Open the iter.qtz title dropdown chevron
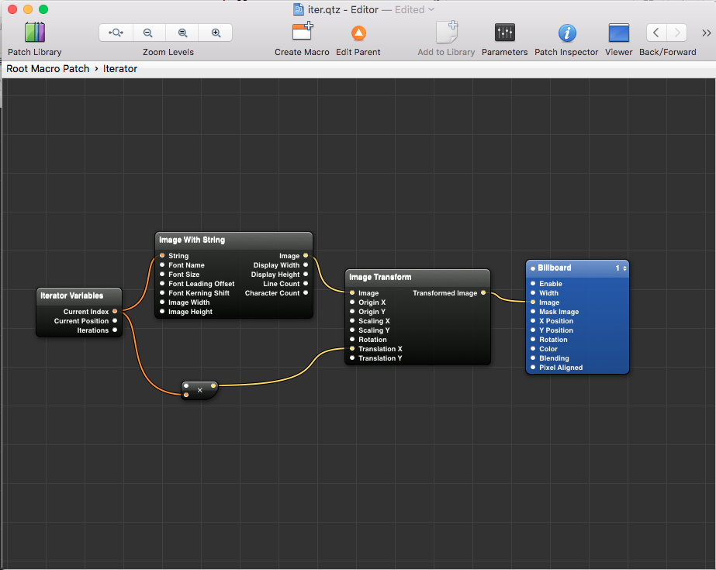716x570 pixels. tap(431, 9)
